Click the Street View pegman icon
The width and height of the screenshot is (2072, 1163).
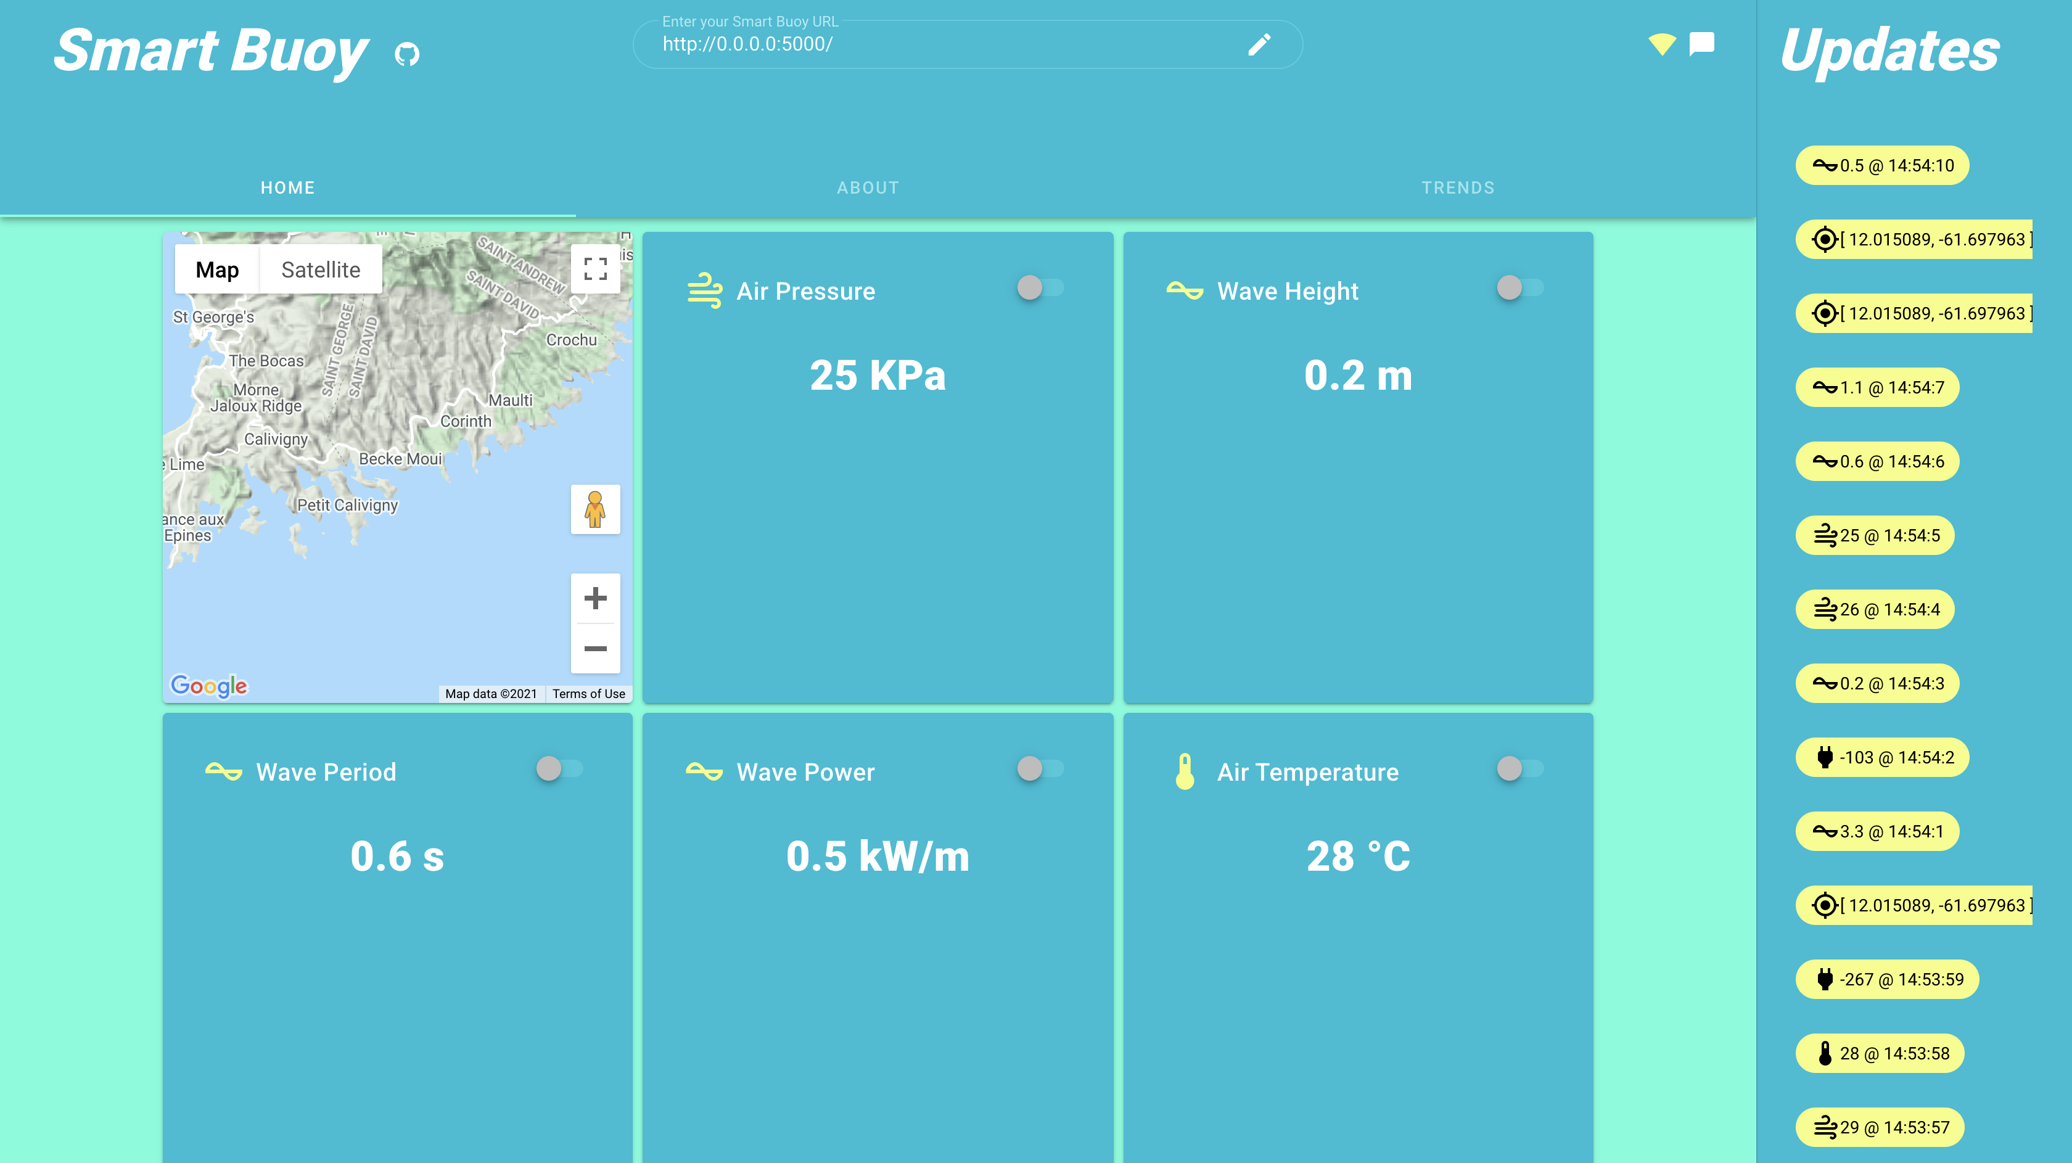point(595,509)
